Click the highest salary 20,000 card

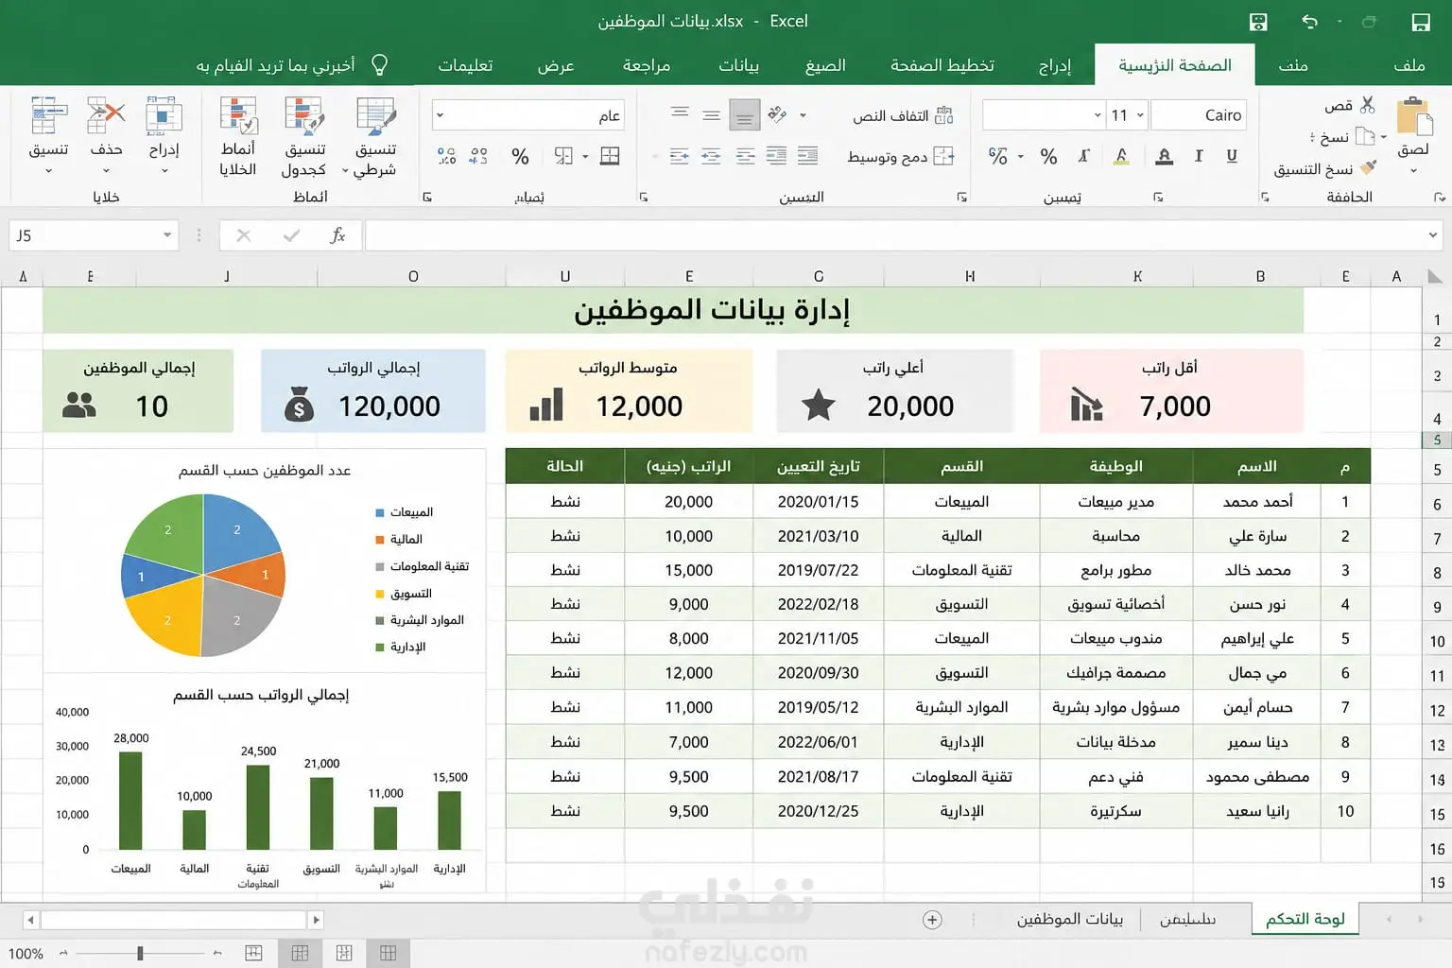point(894,391)
